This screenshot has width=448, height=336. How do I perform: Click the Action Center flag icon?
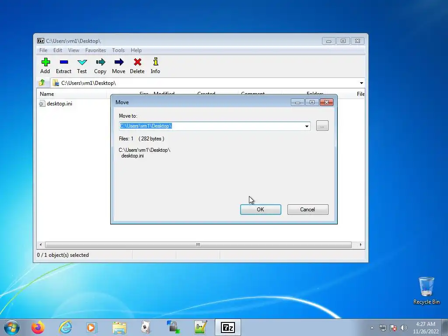pos(393,328)
